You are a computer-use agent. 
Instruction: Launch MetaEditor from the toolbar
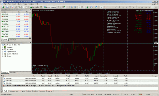coord(41,7)
